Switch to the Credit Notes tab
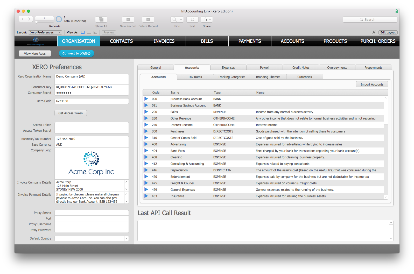Screen dimensions: 414x274 (301, 68)
